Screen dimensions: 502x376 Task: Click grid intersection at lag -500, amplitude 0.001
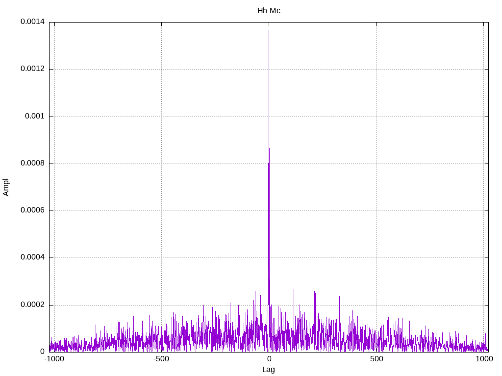161,117
